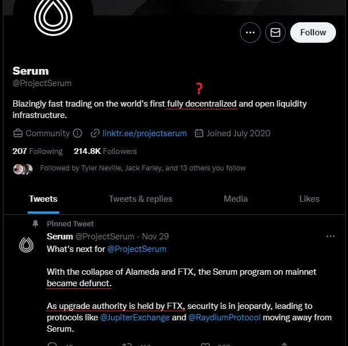Click the envelope message icon
The image size is (348, 346).
(275, 32)
